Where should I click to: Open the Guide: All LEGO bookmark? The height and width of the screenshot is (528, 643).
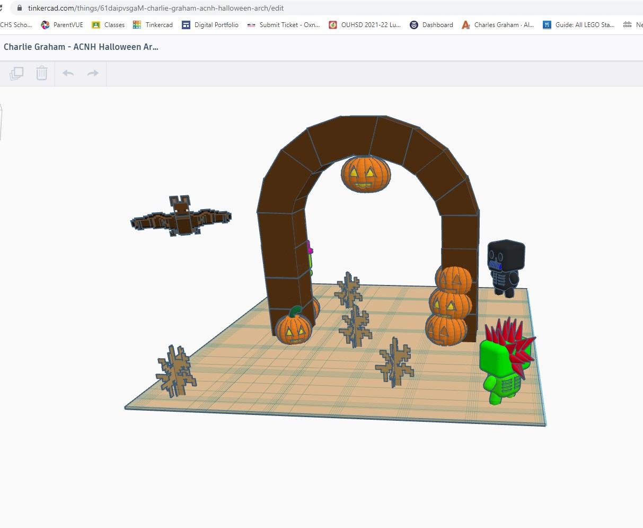578,25
